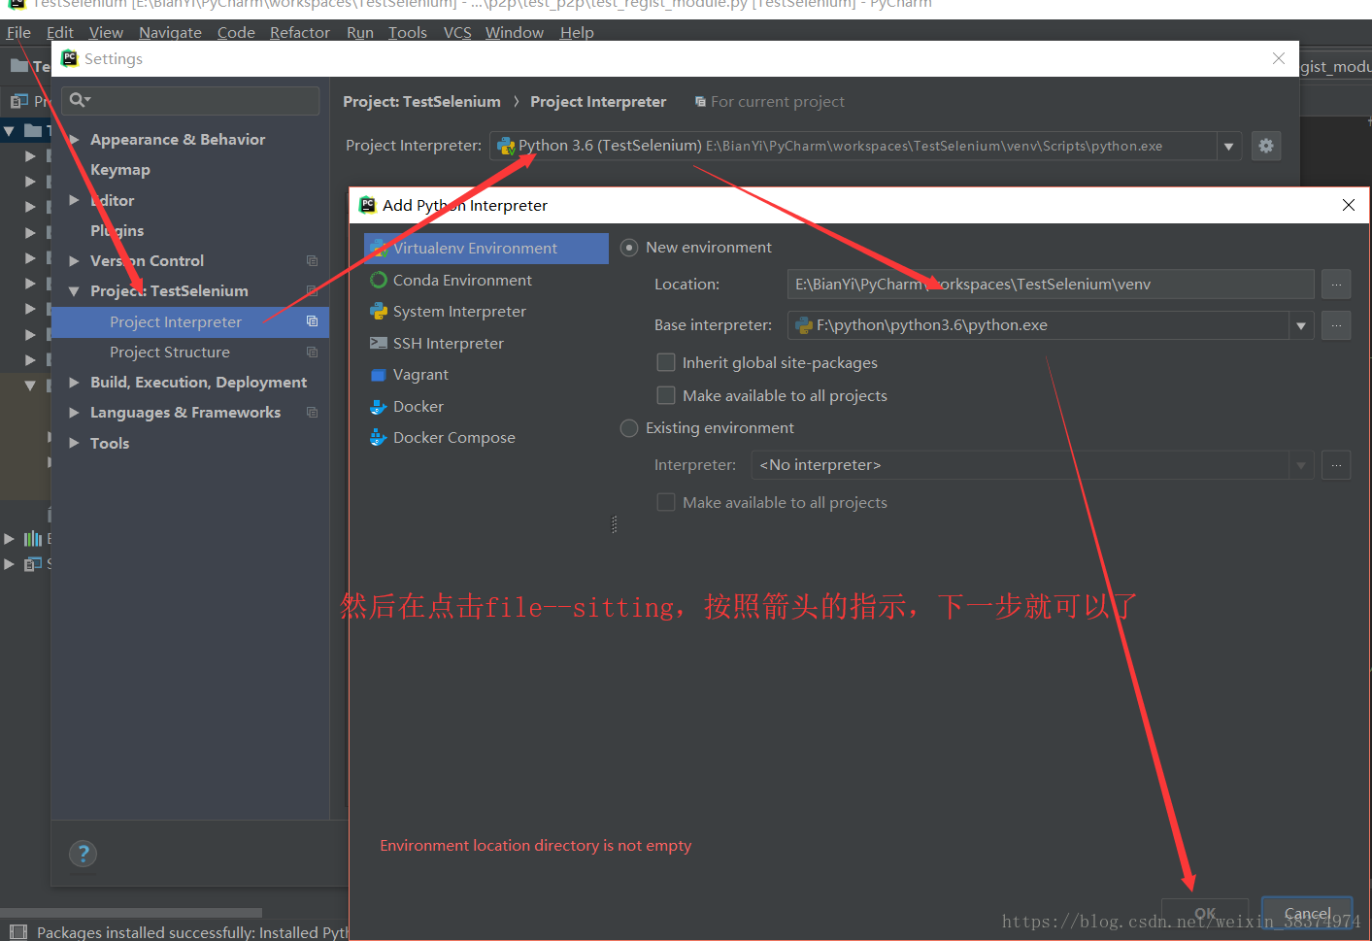The image size is (1372, 941).
Task: Expand Appearance & Behavior settings
Action: click(x=74, y=140)
